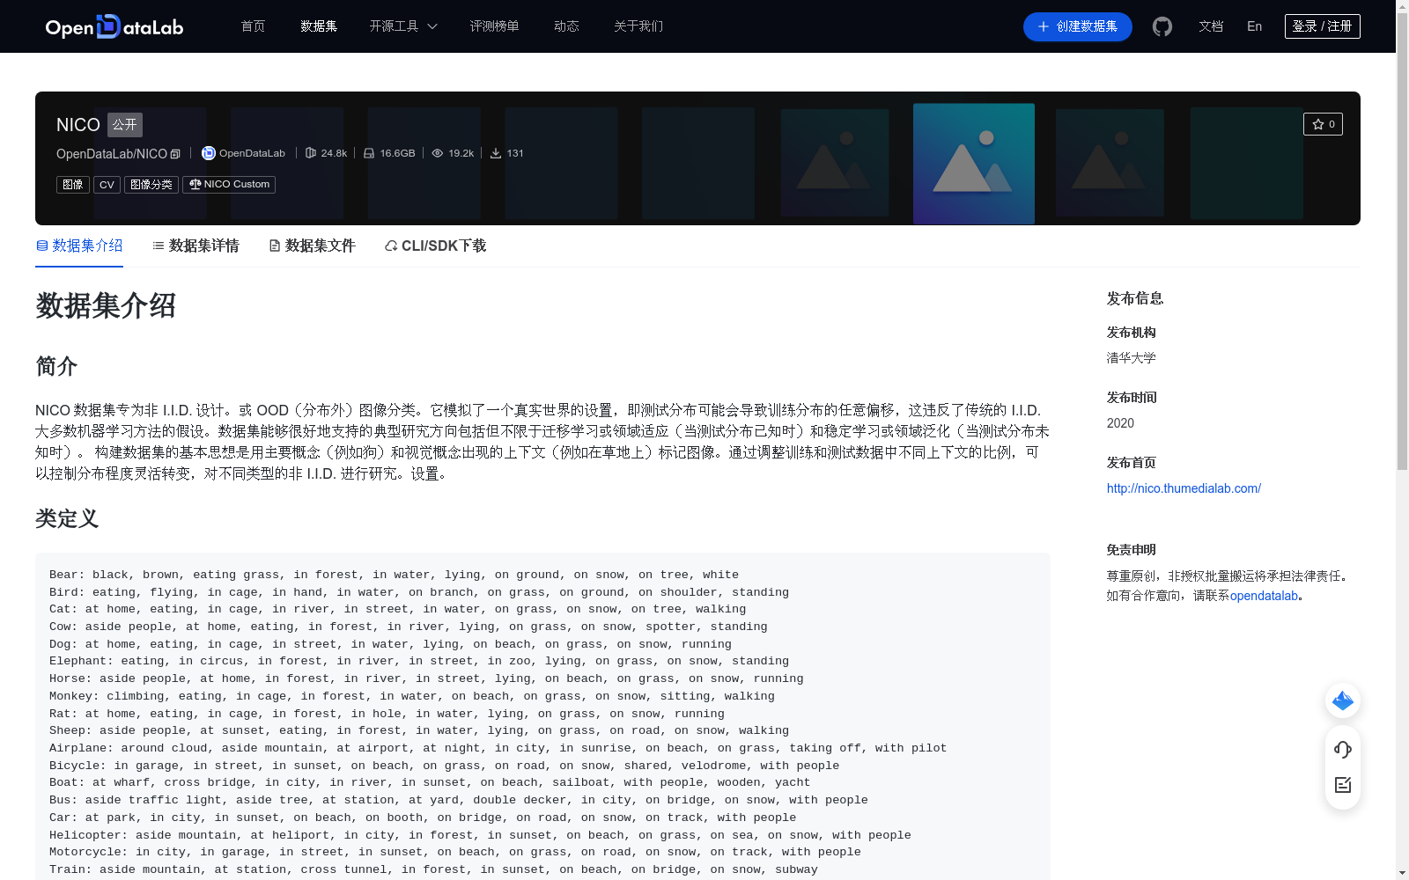Switch language to En
The width and height of the screenshot is (1409, 880).
[x=1255, y=26]
